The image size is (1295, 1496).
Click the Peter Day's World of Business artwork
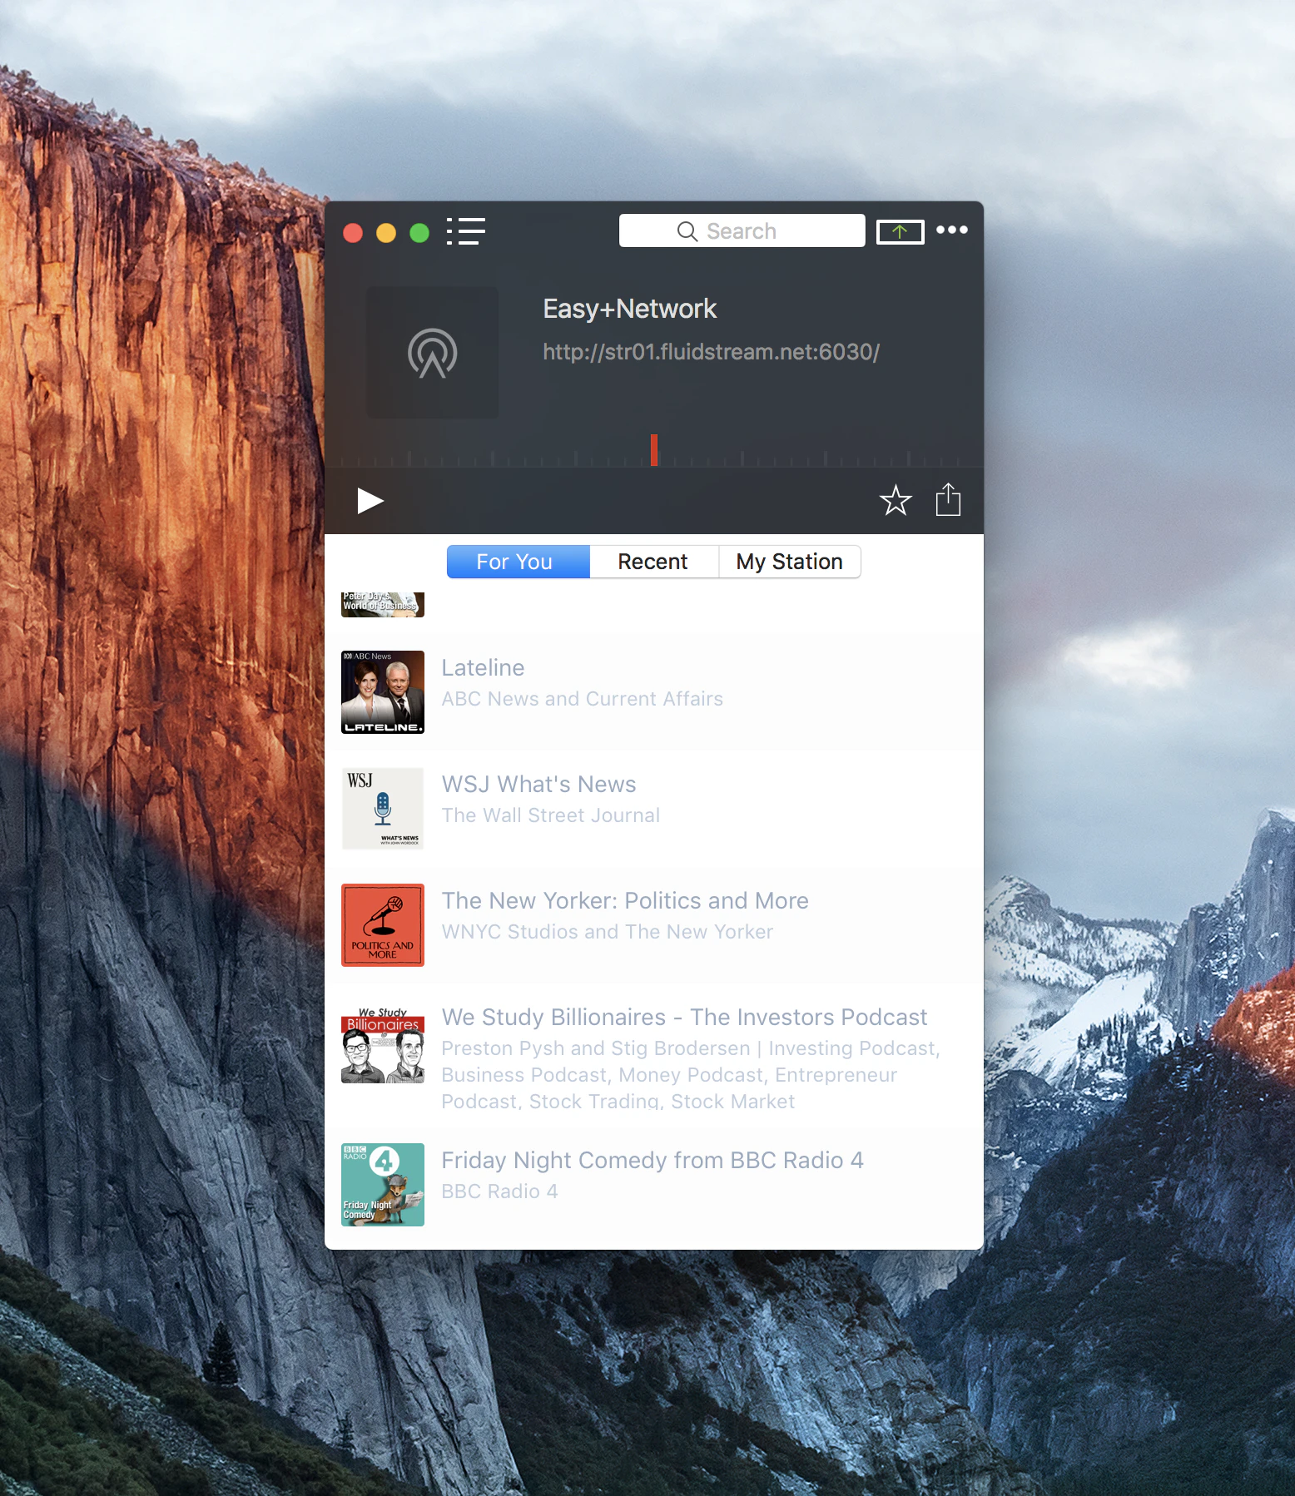pyautogui.click(x=383, y=604)
